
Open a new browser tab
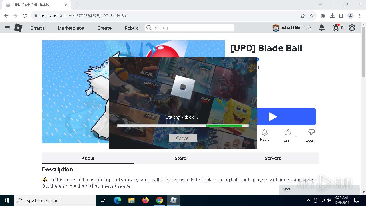tap(77, 5)
